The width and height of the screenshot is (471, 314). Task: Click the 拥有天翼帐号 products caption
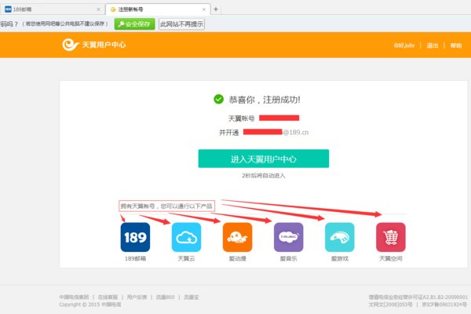click(166, 206)
